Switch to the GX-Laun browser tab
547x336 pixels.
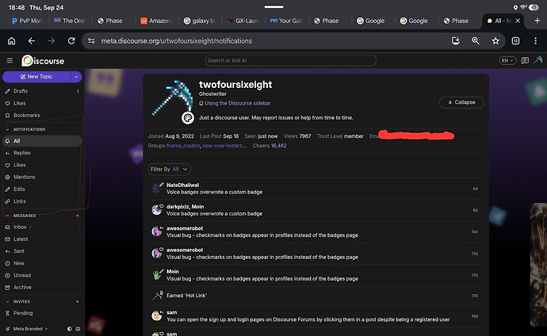pyautogui.click(x=243, y=21)
